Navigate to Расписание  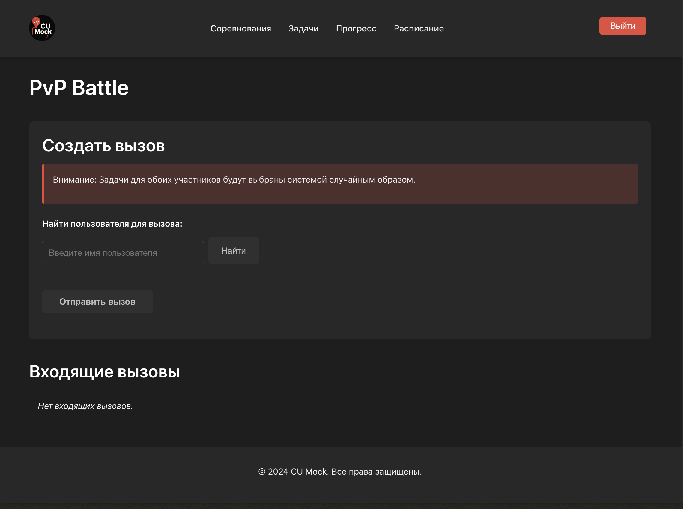(x=419, y=28)
